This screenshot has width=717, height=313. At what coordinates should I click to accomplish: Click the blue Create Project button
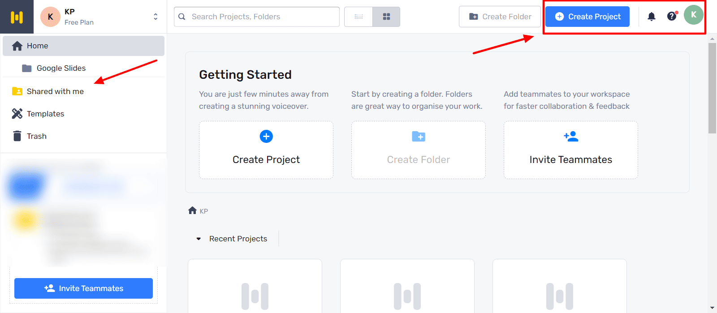(x=587, y=17)
